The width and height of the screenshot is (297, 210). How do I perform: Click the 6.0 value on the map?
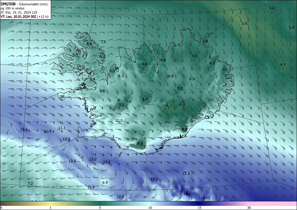pyautogui.click(x=89, y=44)
